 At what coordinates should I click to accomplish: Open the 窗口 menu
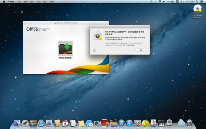(x=45, y=2)
